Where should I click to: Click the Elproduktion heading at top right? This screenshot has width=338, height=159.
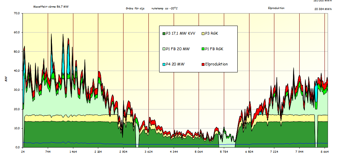coord(276,8)
